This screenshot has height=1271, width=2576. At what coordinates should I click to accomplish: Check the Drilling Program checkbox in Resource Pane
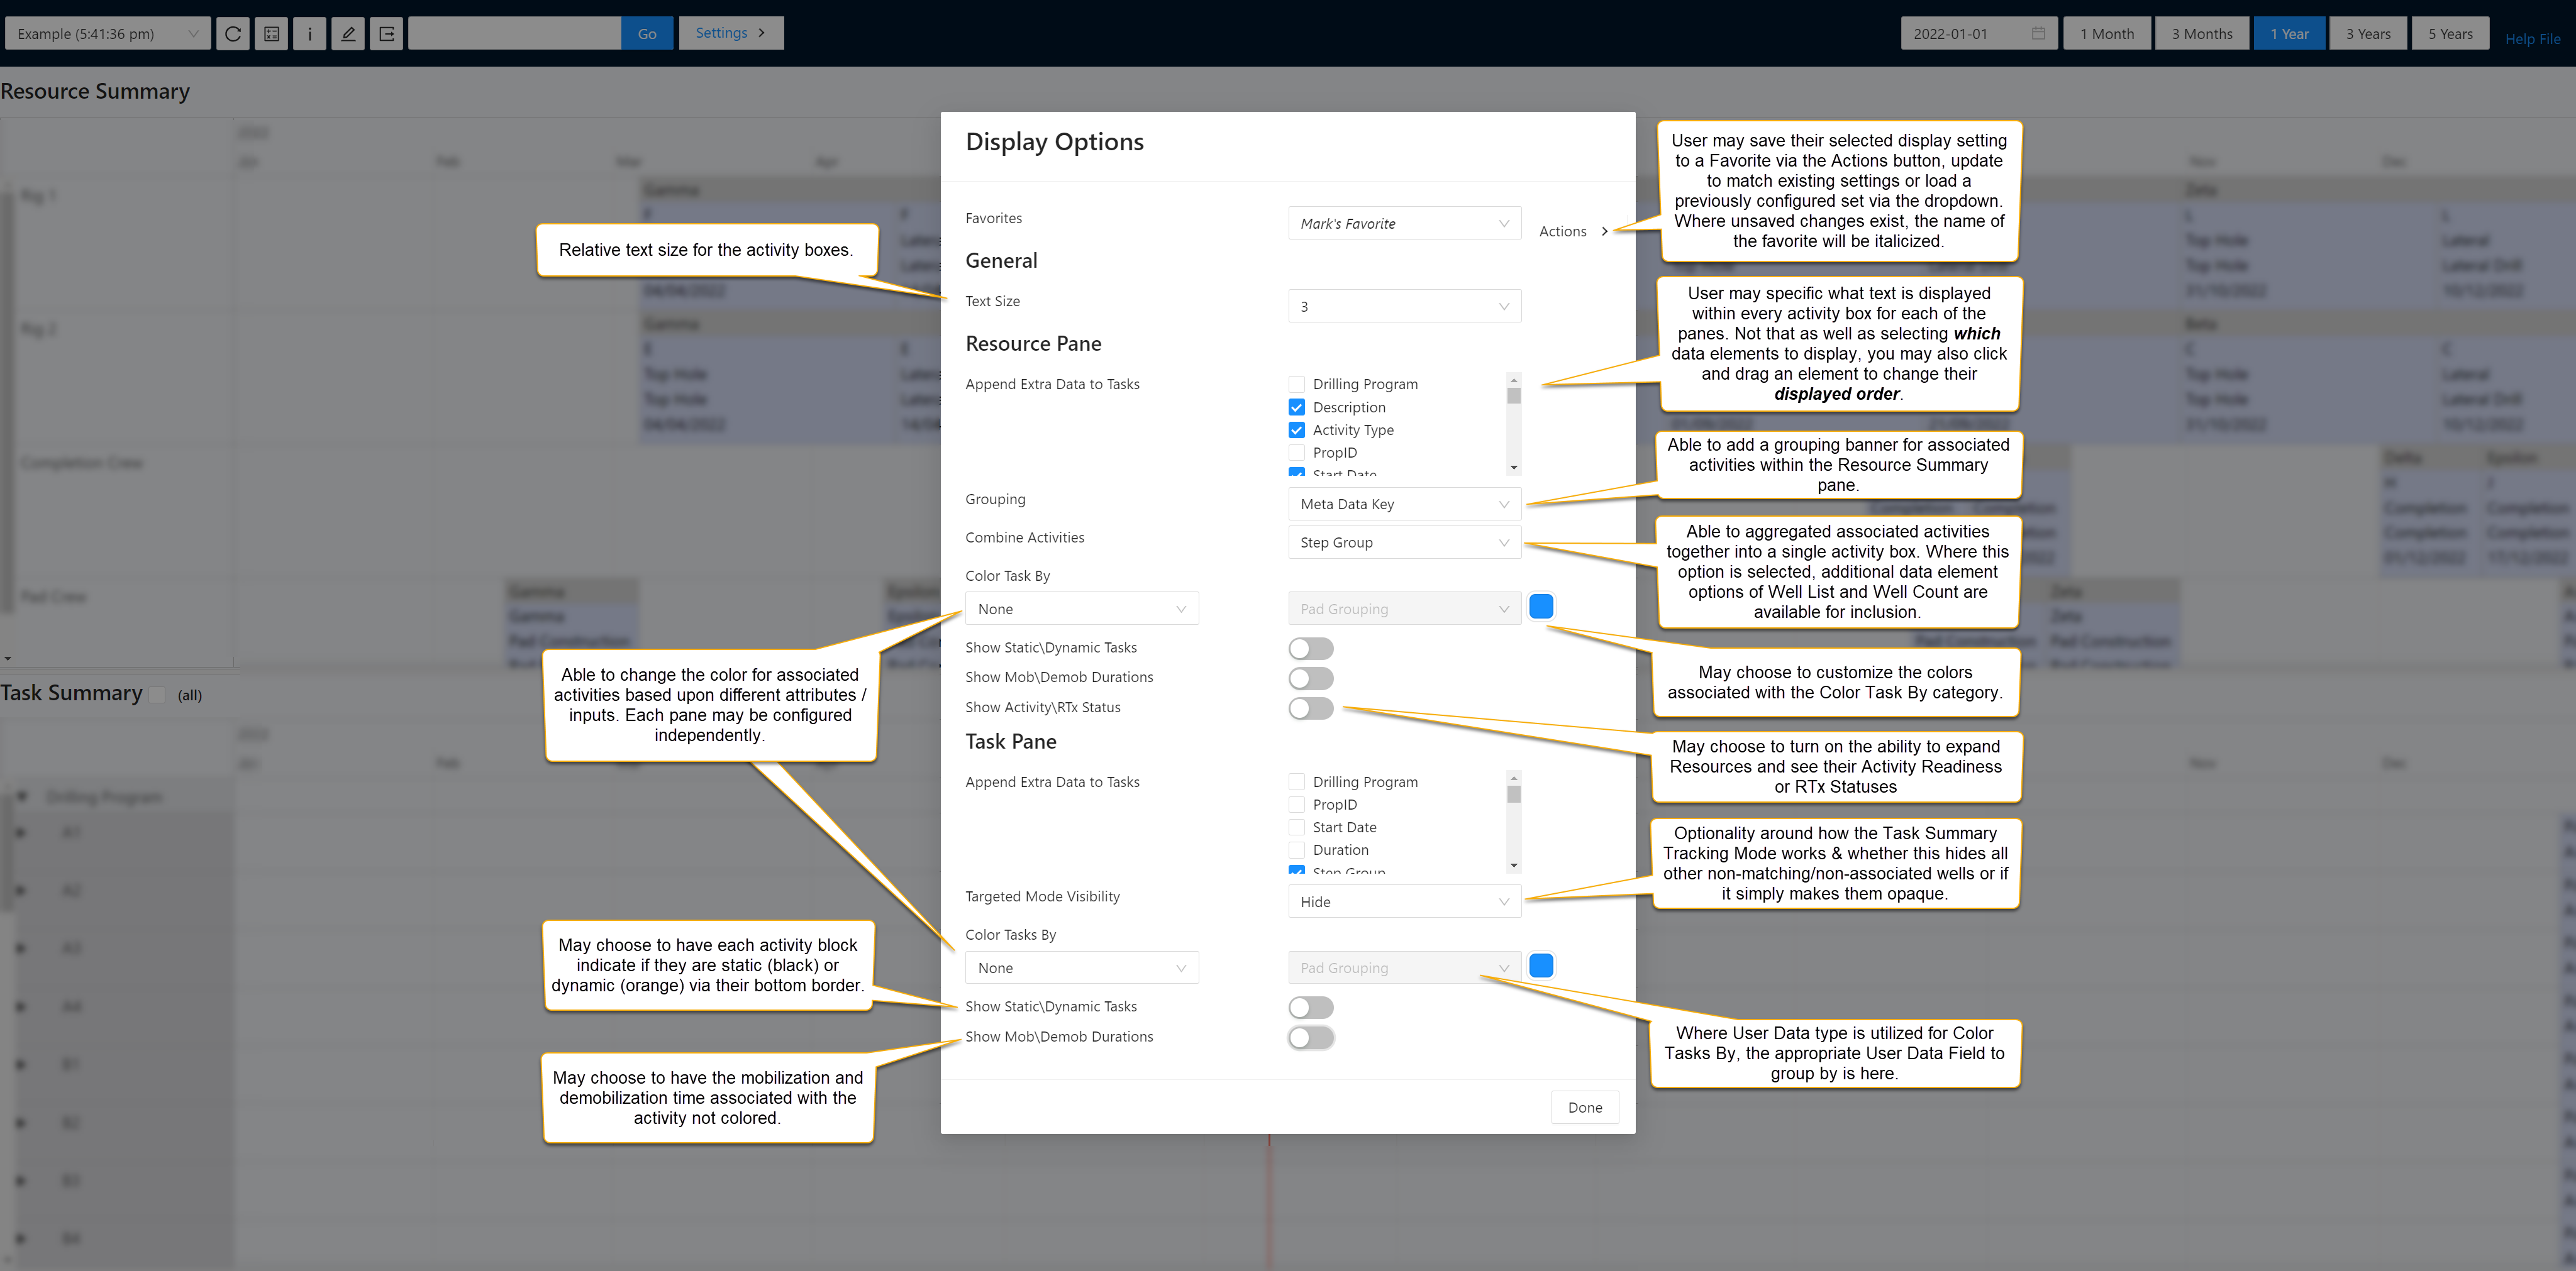pyautogui.click(x=1297, y=383)
